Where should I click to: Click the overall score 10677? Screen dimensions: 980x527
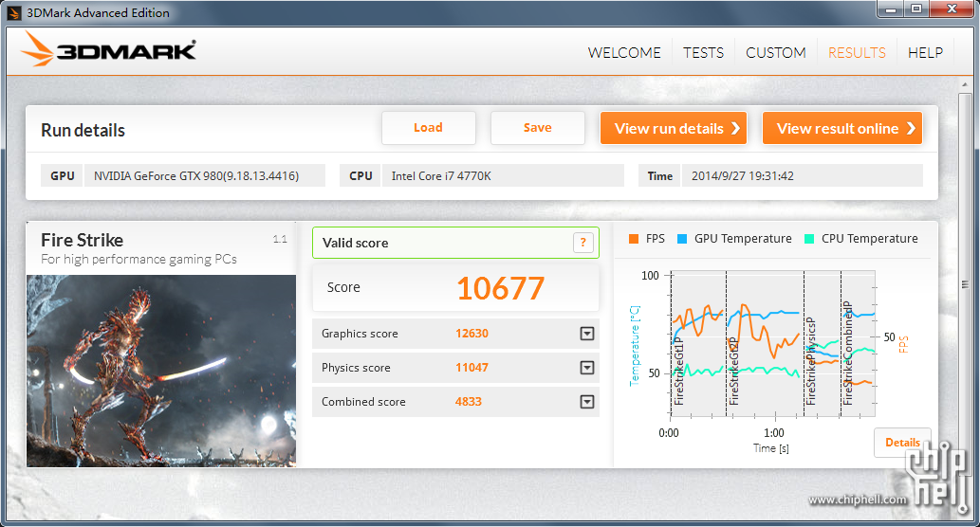click(x=501, y=288)
